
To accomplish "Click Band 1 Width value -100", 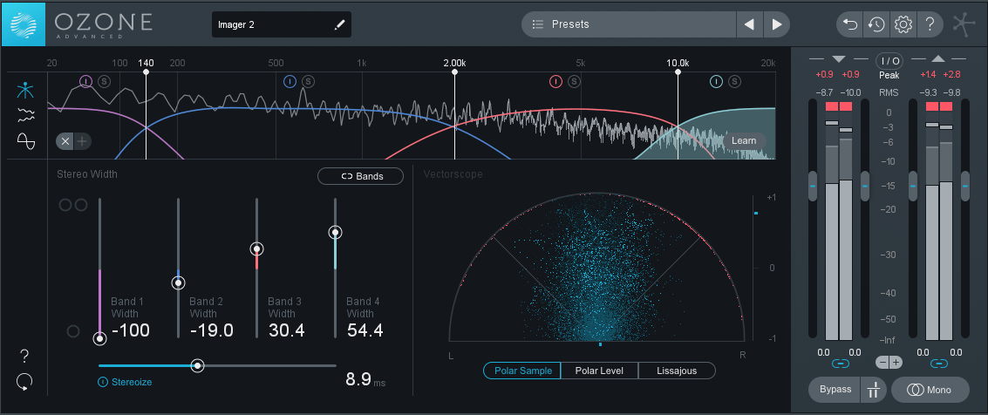I will coord(131,330).
